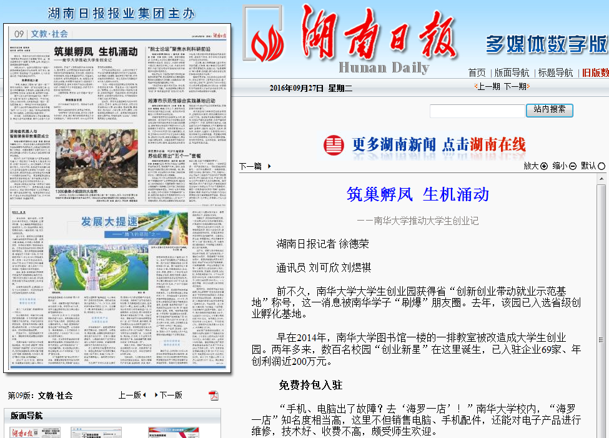Click the article panel vertical scrollbar
The height and width of the screenshot is (438, 609).
point(601,300)
